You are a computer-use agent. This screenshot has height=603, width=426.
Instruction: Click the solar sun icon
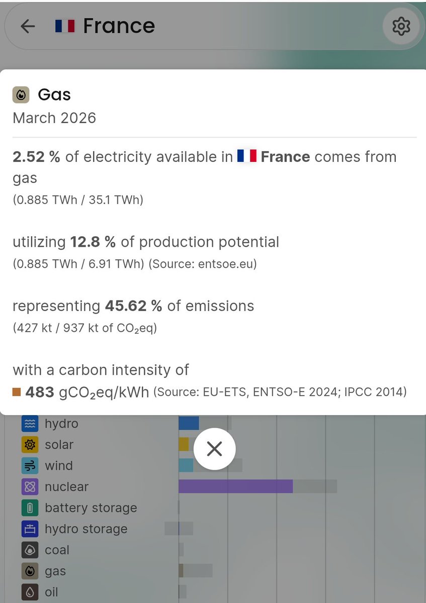pyautogui.click(x=30, y=445)
